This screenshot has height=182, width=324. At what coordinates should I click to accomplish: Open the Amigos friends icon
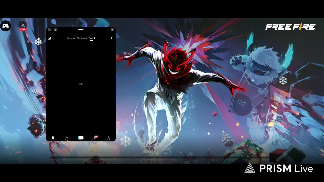click(x=67, y=138)
